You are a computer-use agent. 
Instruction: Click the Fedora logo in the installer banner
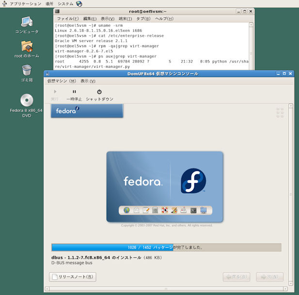(193, 181)
